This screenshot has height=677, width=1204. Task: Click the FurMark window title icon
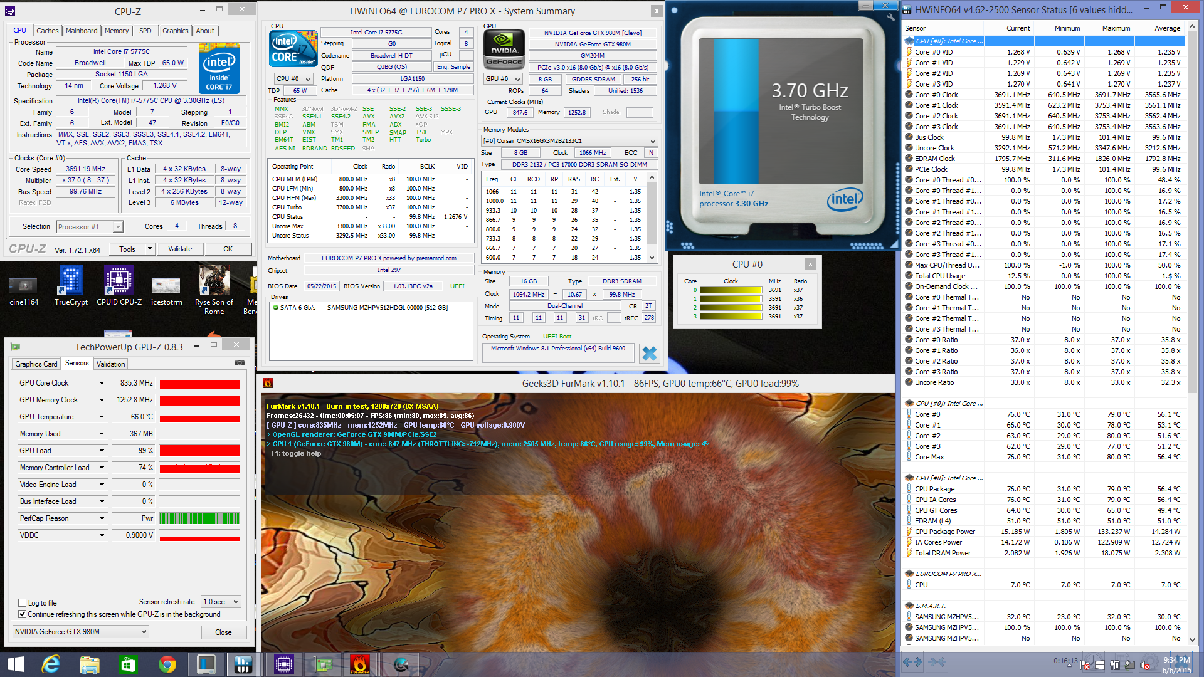pyautogui.click(x=268, y=383)
